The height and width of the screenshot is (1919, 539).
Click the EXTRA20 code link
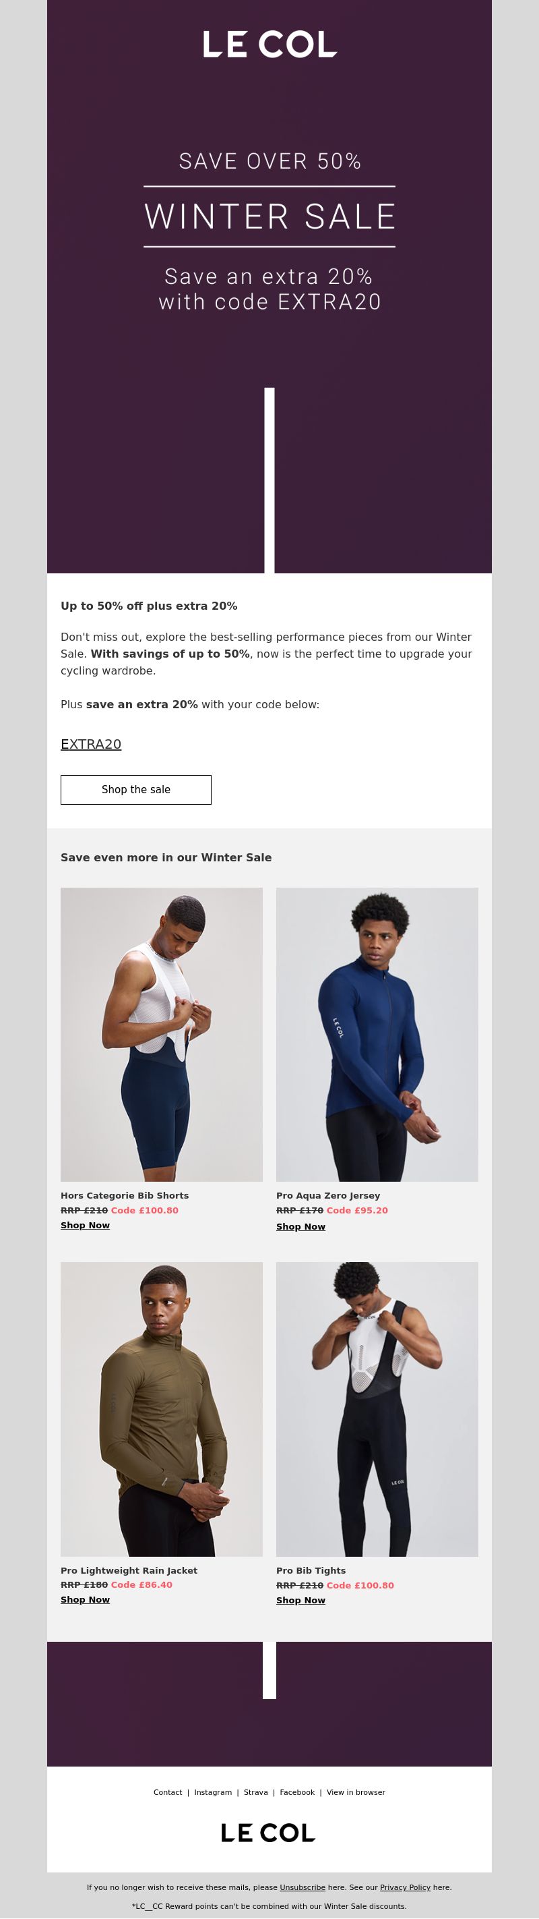click(x=91, y=743)
